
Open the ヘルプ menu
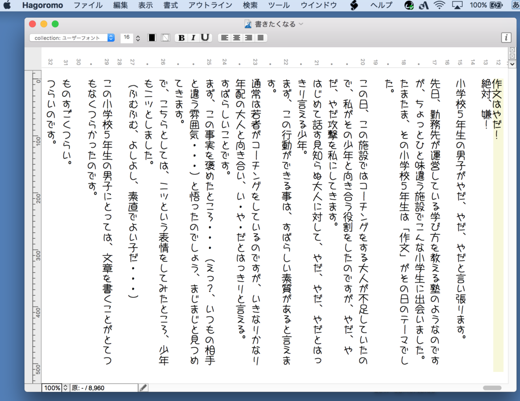[381, 5]
